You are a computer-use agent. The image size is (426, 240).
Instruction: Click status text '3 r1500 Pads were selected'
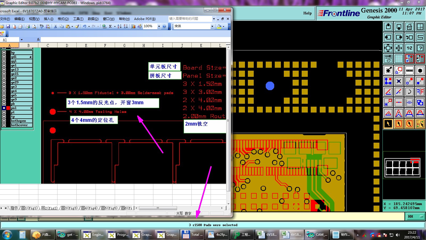point(213,225)
